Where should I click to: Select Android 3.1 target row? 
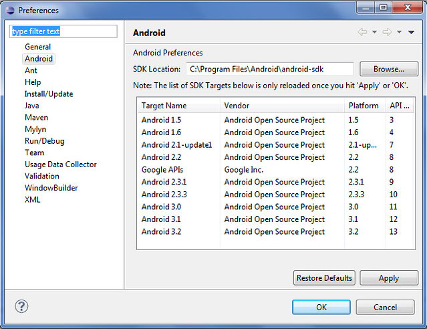[276, 219]
